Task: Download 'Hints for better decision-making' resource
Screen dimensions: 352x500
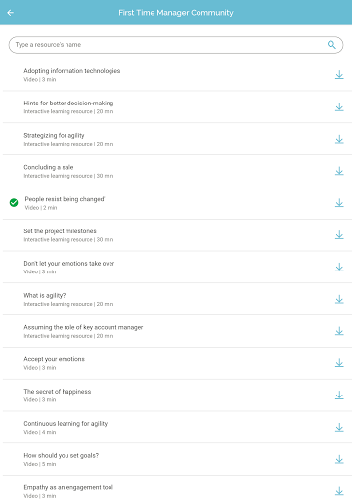Action: pyautogui.click(x=339, y=107)
